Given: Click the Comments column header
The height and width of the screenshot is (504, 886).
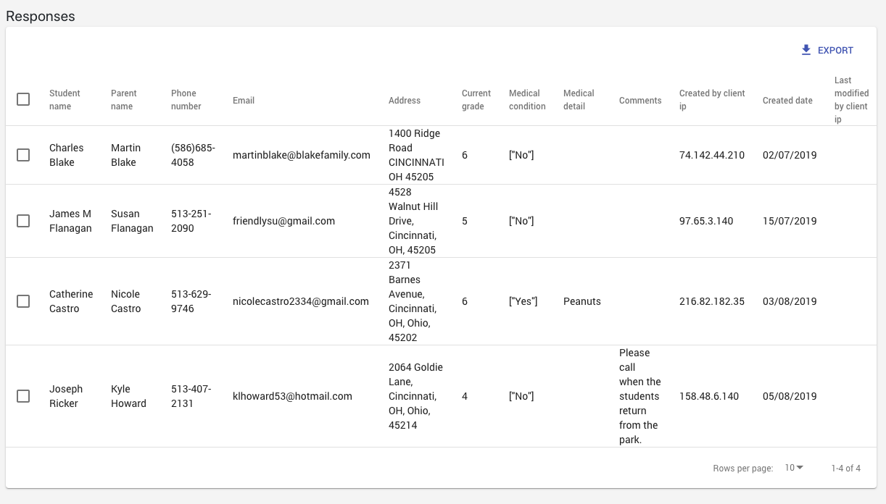Looking at the screenshot, I should (x=640, y=101).
